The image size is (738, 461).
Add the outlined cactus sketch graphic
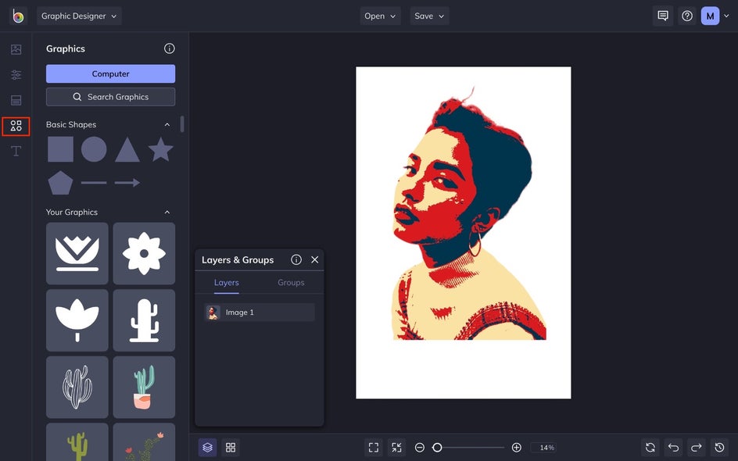coord(77,387)
